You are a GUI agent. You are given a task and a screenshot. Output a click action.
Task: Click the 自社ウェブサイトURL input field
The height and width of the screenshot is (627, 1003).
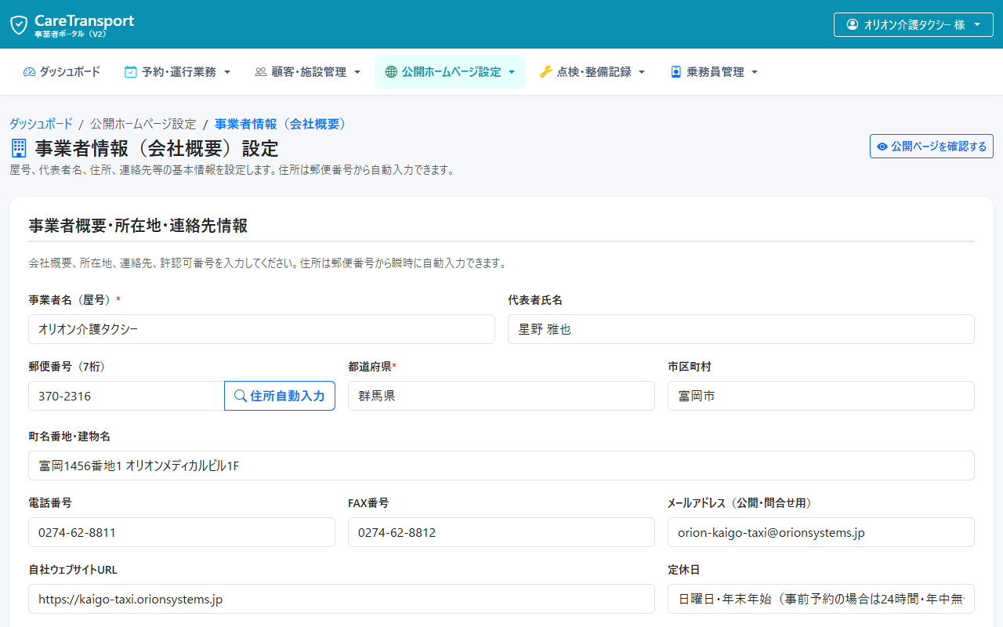coord(342,599)
